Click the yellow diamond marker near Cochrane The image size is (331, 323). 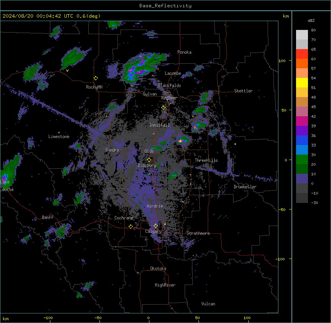[131, 227]
